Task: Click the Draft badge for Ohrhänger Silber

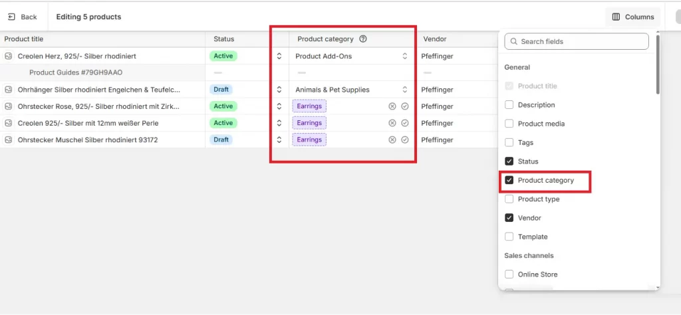Action: pos(221,90)
